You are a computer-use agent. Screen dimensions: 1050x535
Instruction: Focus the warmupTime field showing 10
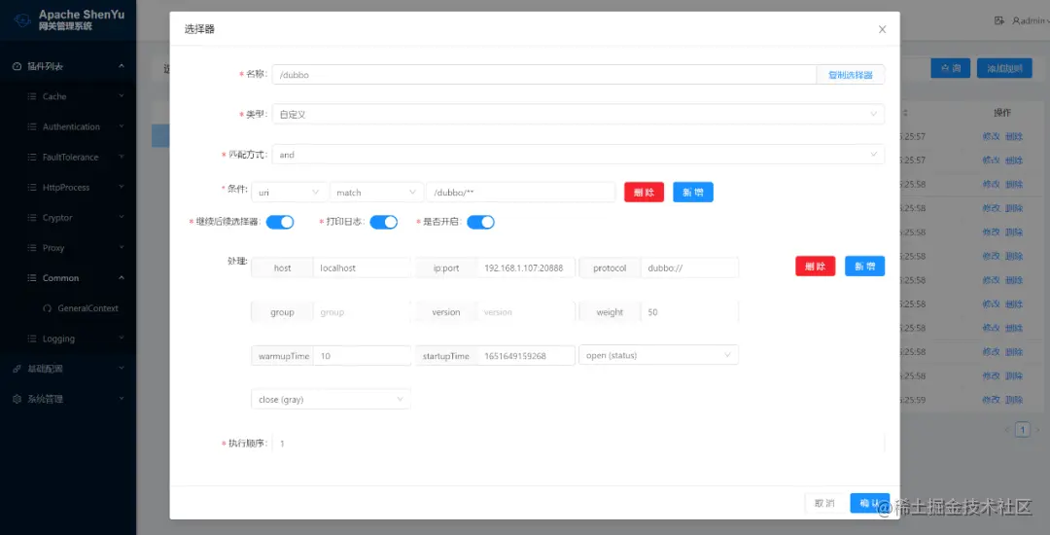[x=362, y=356]
